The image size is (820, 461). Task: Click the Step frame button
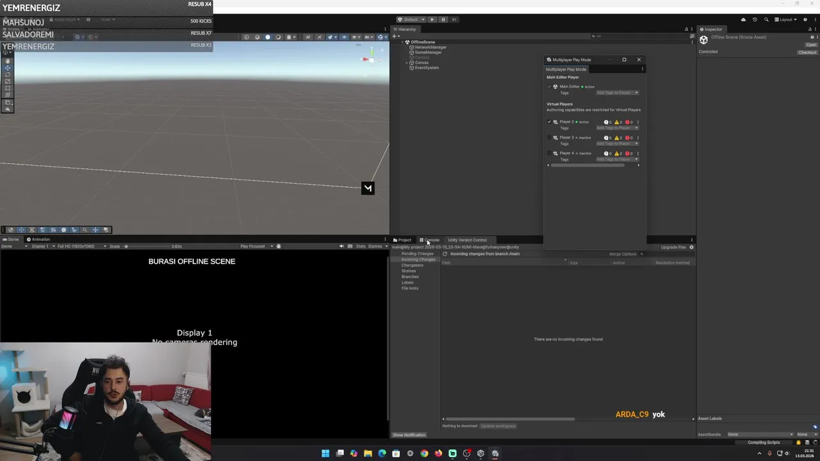coord(454,19)
